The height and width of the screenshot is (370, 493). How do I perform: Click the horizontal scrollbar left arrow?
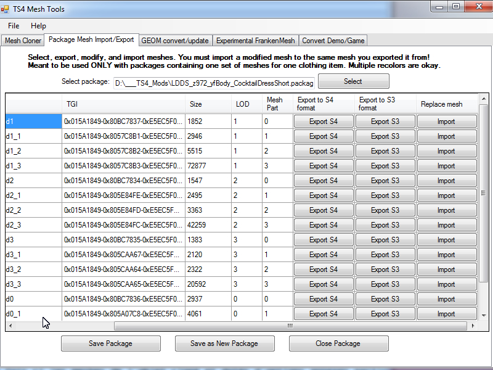coord(10,326)
